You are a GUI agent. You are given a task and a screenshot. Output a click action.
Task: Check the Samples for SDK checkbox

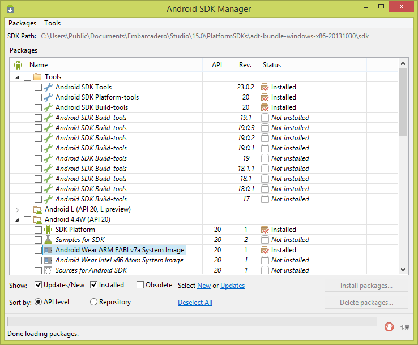[38, 240]
